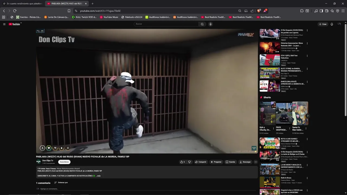Save the video with Guardar
The width and height of the screenshot is (347, 195).
point(230,162)
